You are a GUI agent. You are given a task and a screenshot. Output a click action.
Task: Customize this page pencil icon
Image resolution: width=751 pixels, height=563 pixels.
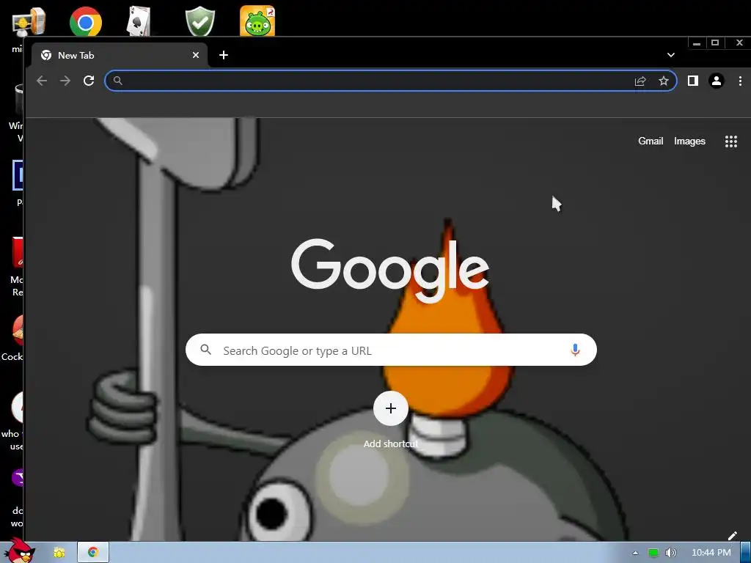(x=733, y=536)
